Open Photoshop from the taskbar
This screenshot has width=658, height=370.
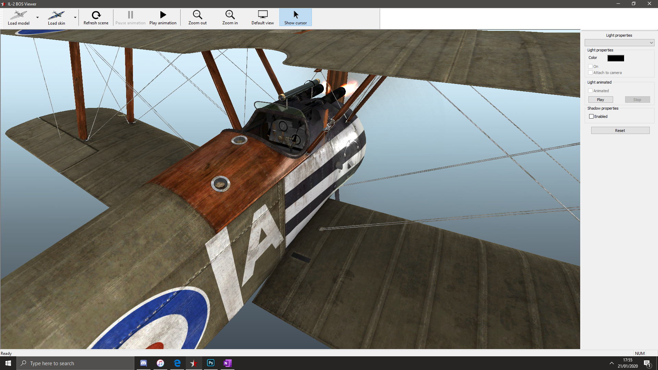[x=211, y=363]
